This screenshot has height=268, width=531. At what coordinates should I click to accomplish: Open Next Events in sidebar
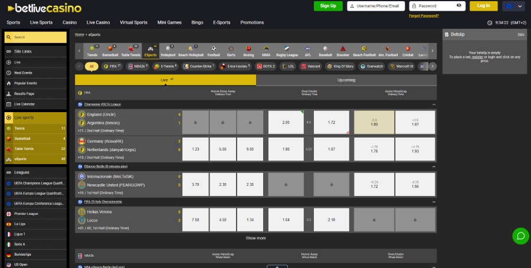[x=35, y=73]
